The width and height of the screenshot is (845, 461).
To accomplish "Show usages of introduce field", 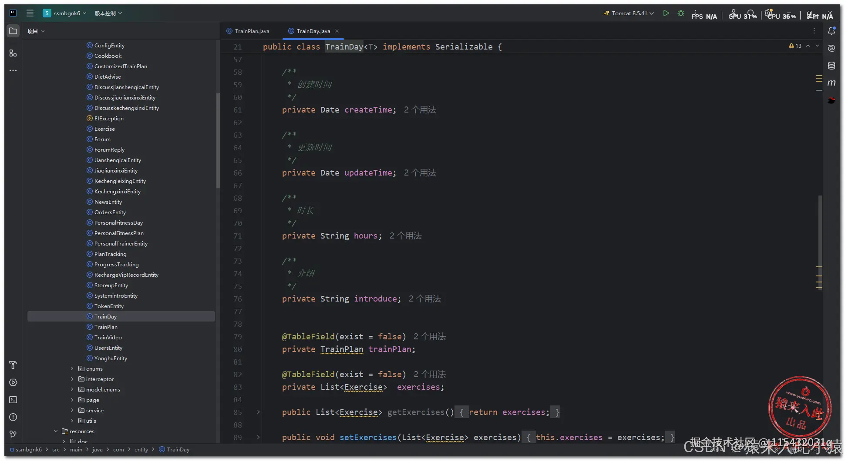I will [x=425, y=299].
